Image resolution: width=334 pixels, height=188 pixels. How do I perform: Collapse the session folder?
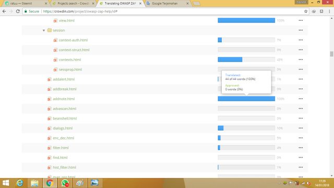[x=44, y=30]
